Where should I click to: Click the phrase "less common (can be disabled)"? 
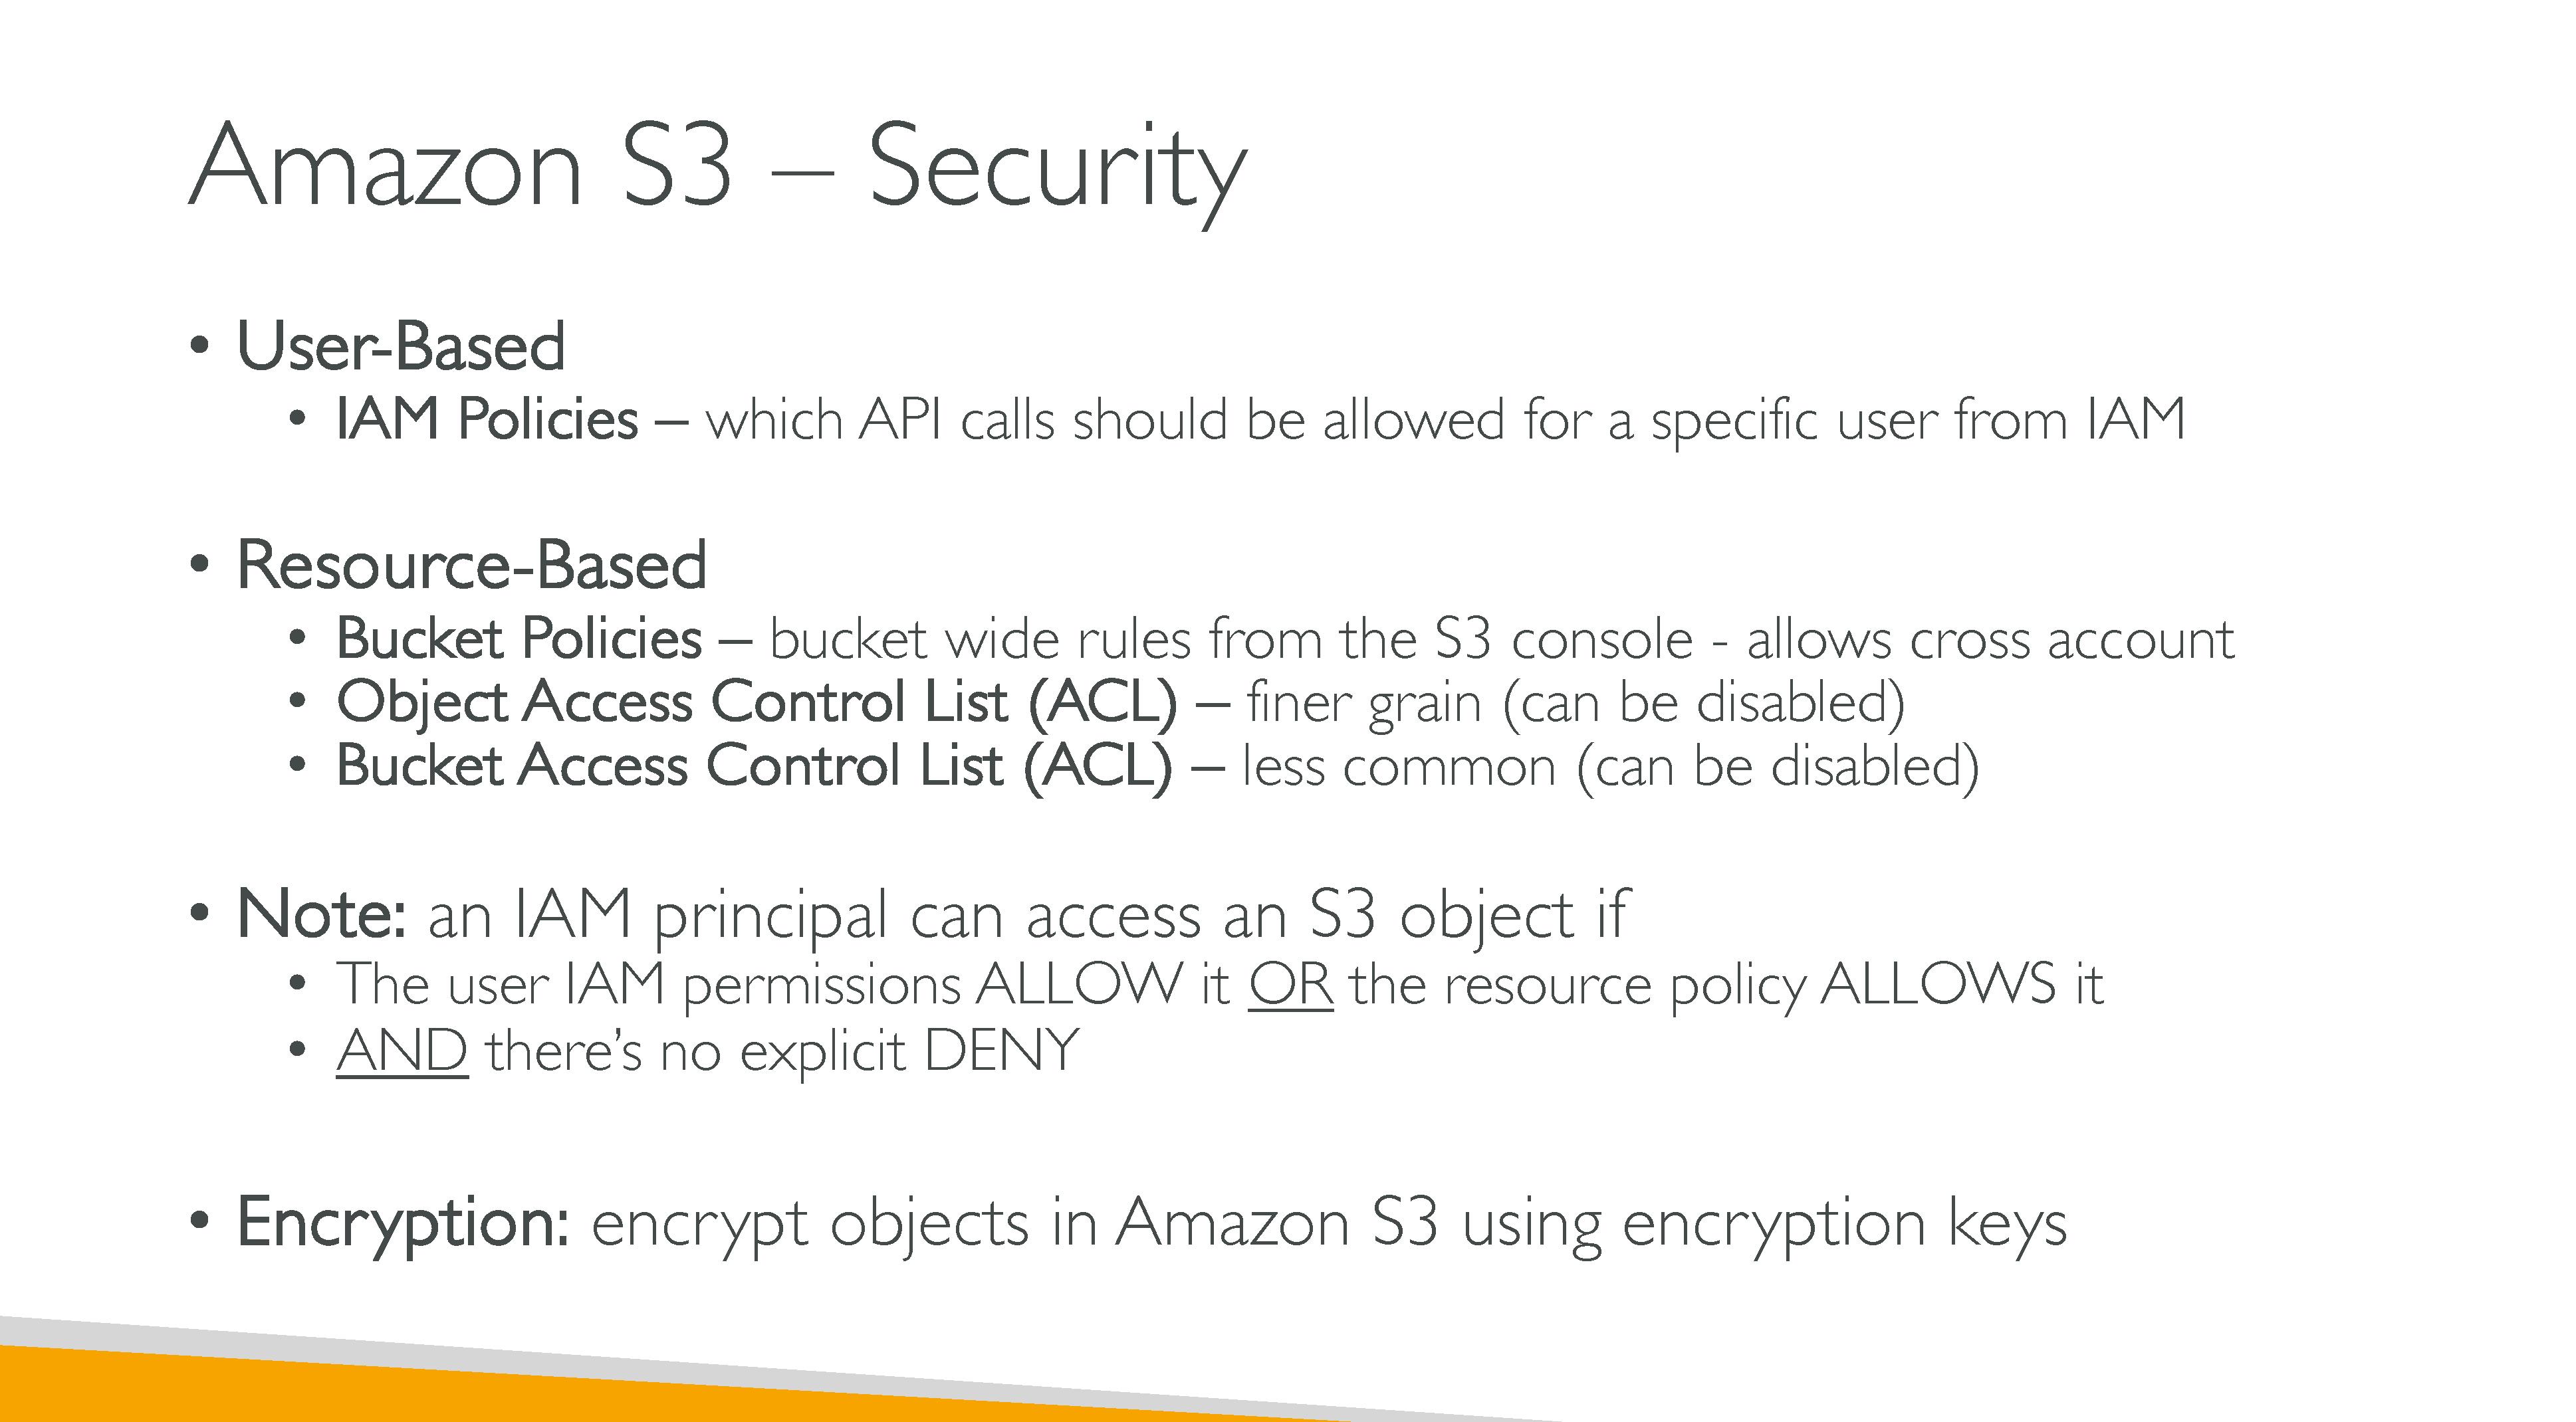pyautogui.click(x=1610, y=766)
